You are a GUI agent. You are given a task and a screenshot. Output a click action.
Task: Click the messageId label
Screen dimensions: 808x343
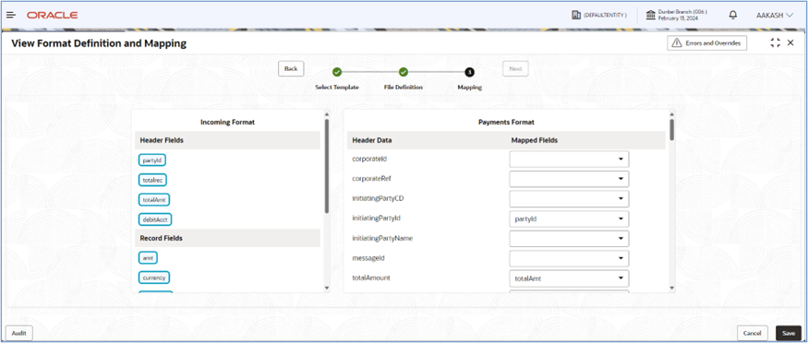[368, 258]
